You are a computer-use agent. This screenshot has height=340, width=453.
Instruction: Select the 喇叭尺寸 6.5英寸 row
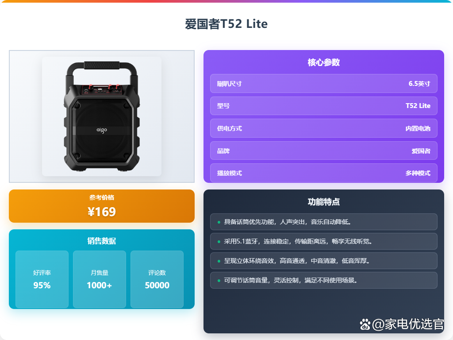pos(323,84)
